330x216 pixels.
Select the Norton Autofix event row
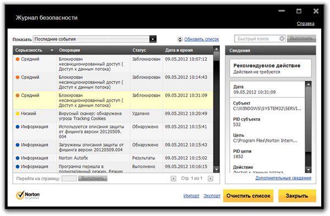[113, 158]
